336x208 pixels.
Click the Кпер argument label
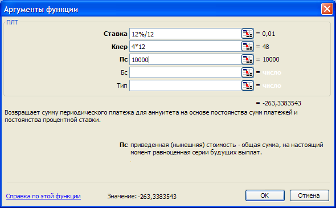[120, 47]
